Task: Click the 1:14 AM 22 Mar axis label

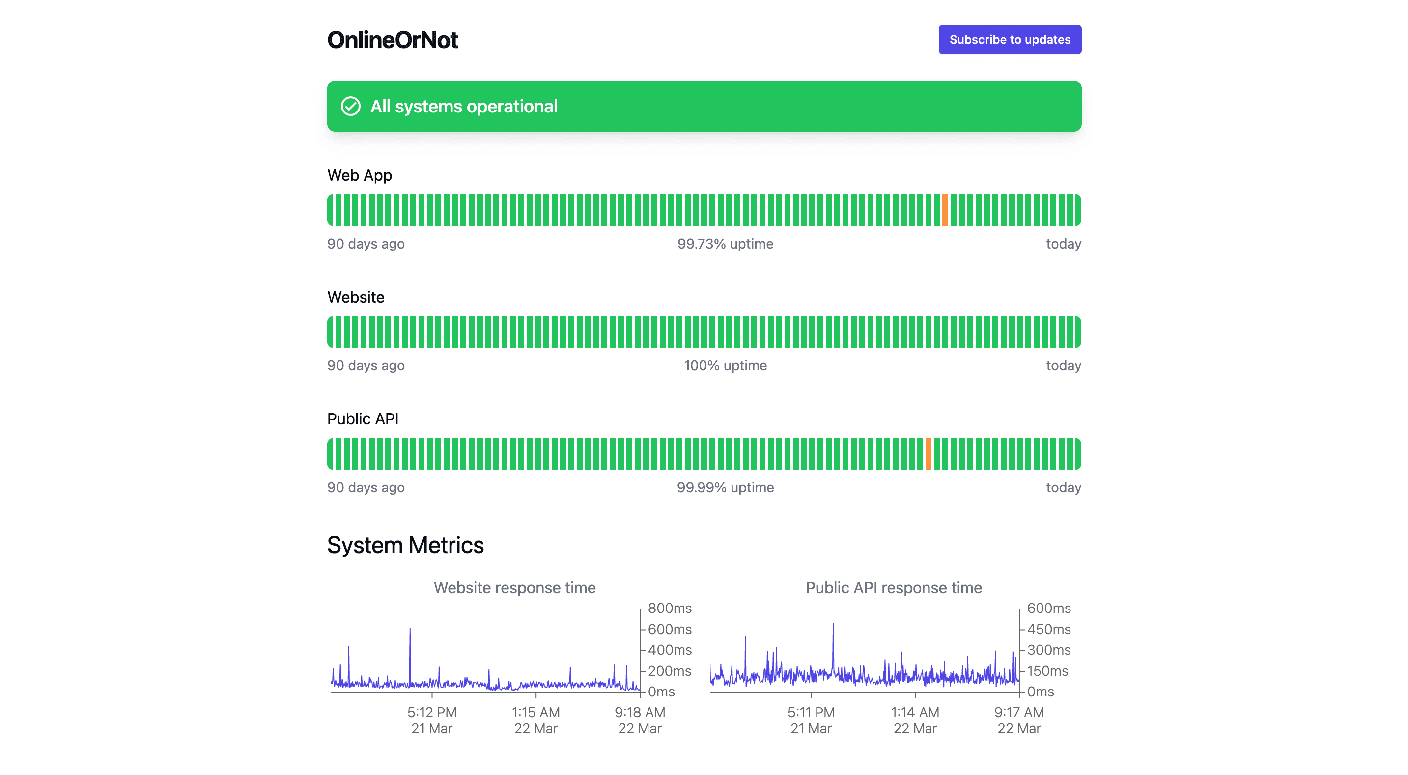Action: (x=915, y=720)
